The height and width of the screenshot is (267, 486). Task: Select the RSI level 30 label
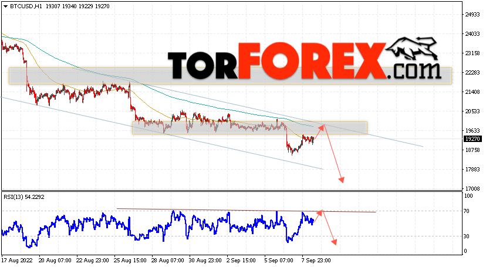coord(467,236)
